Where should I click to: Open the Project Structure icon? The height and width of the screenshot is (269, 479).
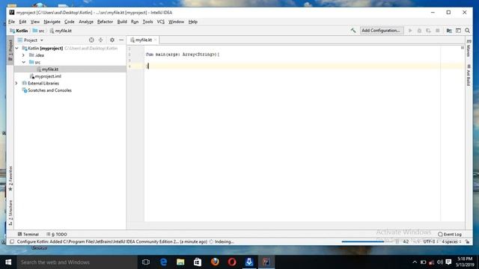click(449, 31)
